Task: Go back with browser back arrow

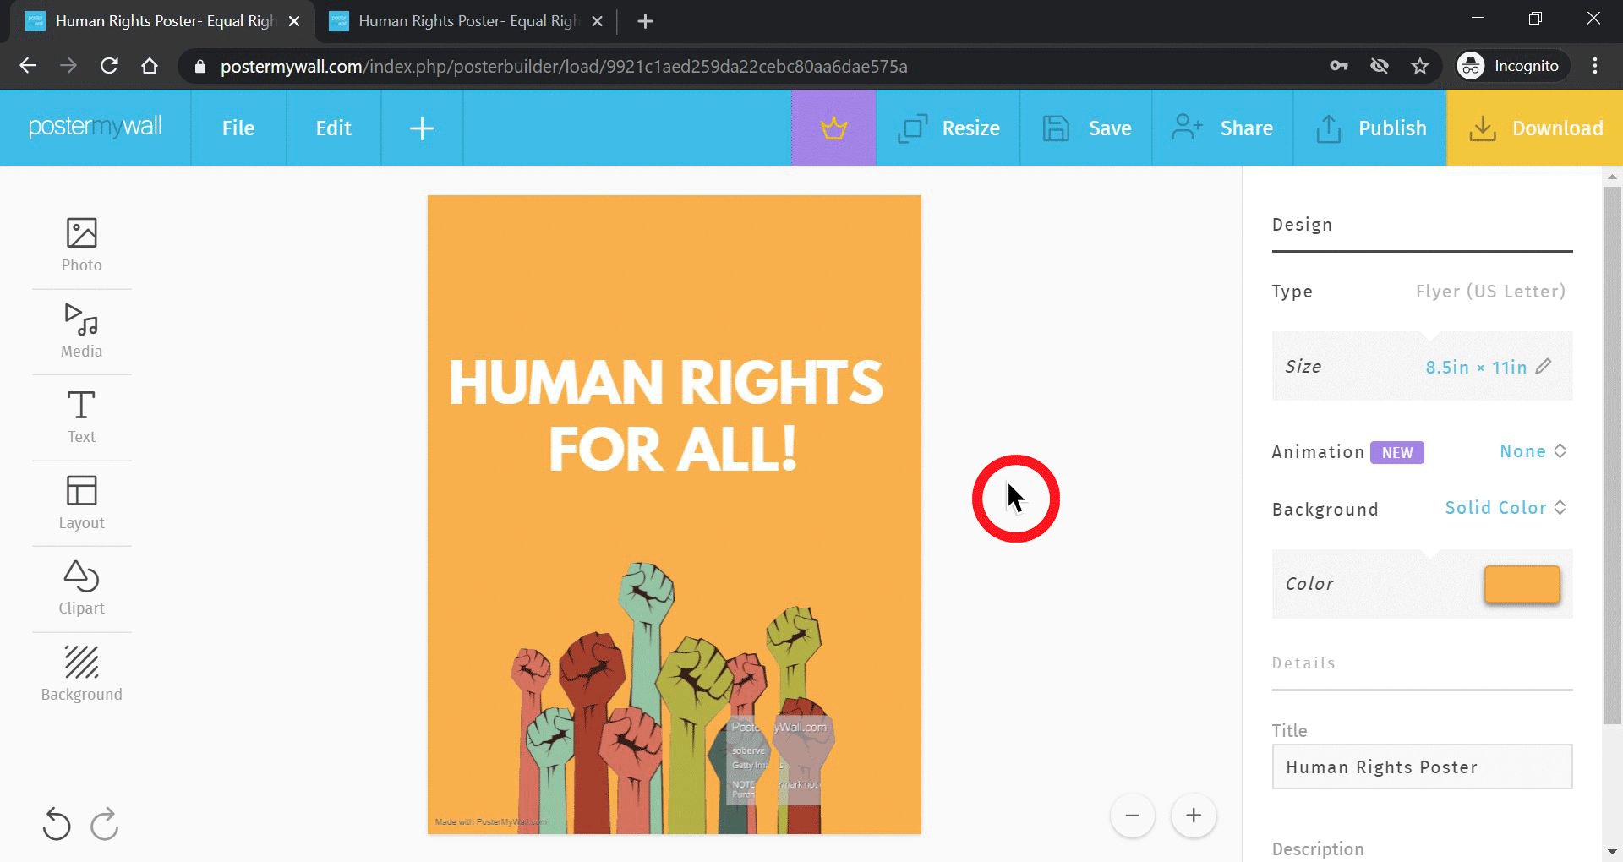Action: click(x=28, y=66)
